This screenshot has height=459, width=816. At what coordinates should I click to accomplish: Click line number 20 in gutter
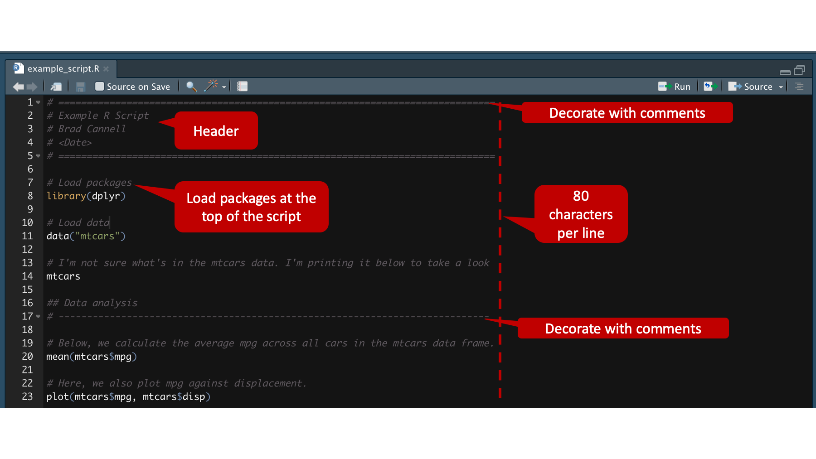click(x=28, y=357)
